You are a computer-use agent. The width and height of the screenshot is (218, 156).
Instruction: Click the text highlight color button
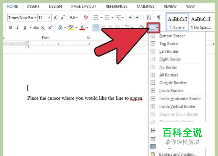(x=71, y=27)
